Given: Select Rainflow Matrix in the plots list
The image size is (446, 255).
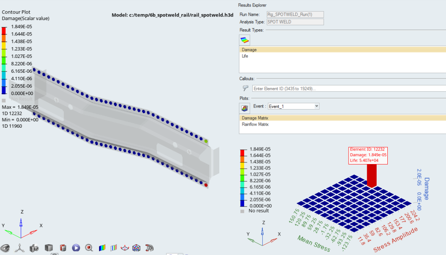Looking at the screenshot, I should coord(255,124).
